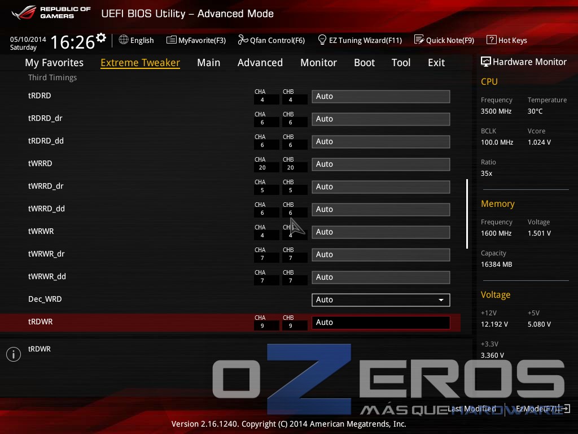Screen dimensions: 578x434
Task: Click the Republic of Gamers logo
Action: click(x=51, y=12)
